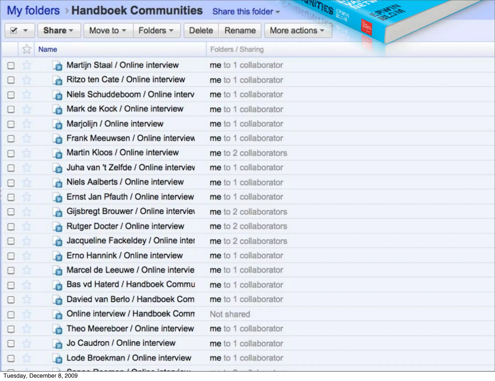Image resolution: width=495 pixels, height=381 pixels.
Task: Open document icon for Jo Caudron
Action: tap(57, 344)
